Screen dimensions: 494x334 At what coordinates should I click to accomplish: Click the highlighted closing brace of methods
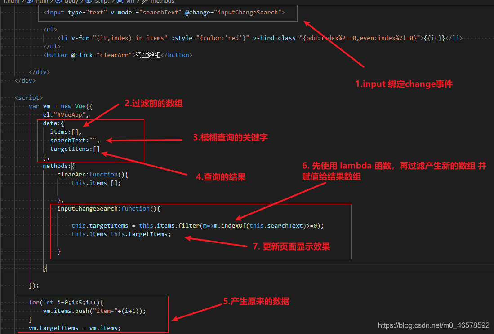pos(45,268)
